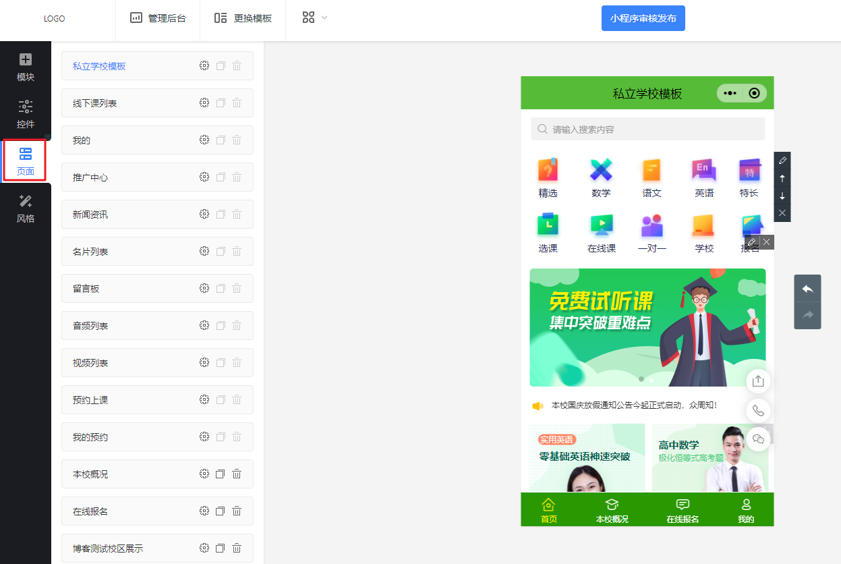Click the floating phone call button

(758, 410)
